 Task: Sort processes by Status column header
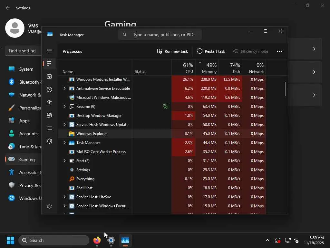(152, 67)
